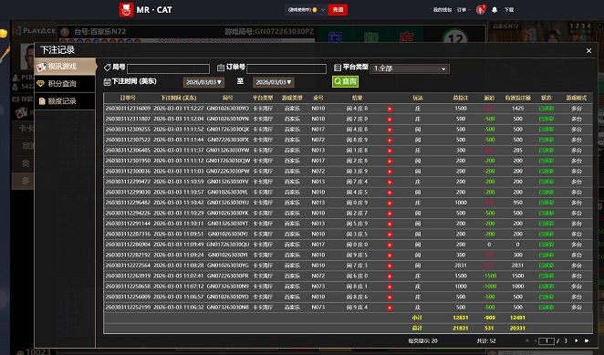Click game number GN072263030PR cell
The image size is (604, 355).
pos(228,276)
